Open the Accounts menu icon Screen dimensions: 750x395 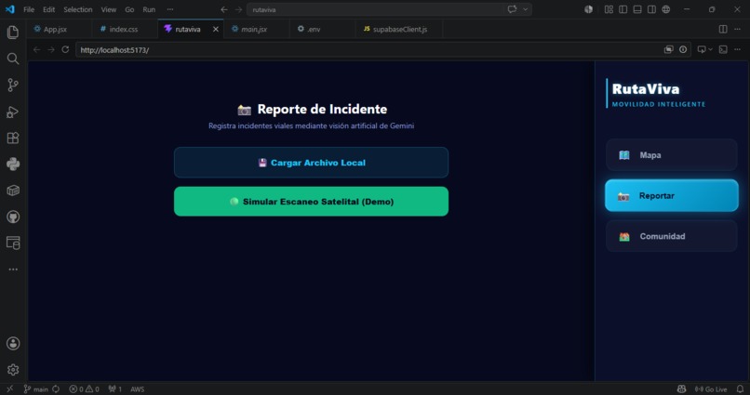coord(13,343)
